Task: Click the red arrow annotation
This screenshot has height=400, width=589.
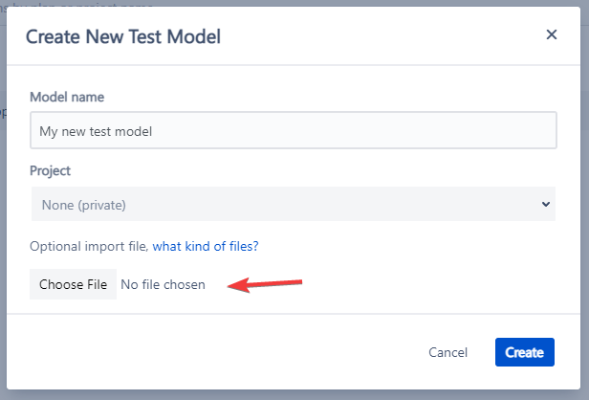Action: click(265, 284)
